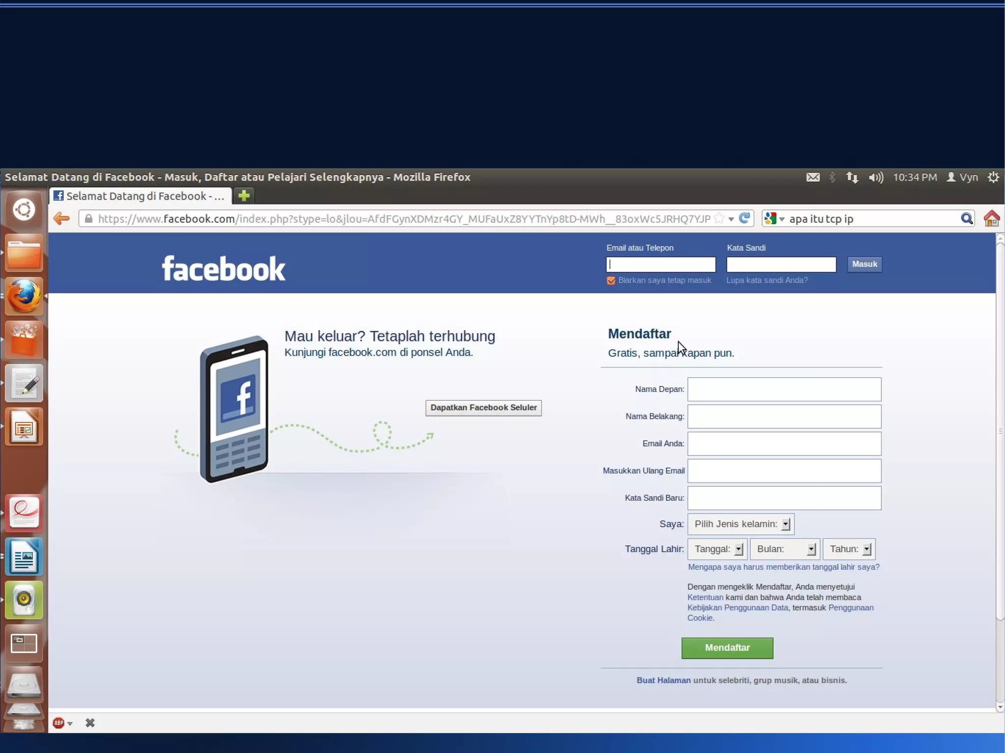Viewport: 1005px width, 753px height.
Task: Click the Firefox back arrow button
Action: coord(62,218)
